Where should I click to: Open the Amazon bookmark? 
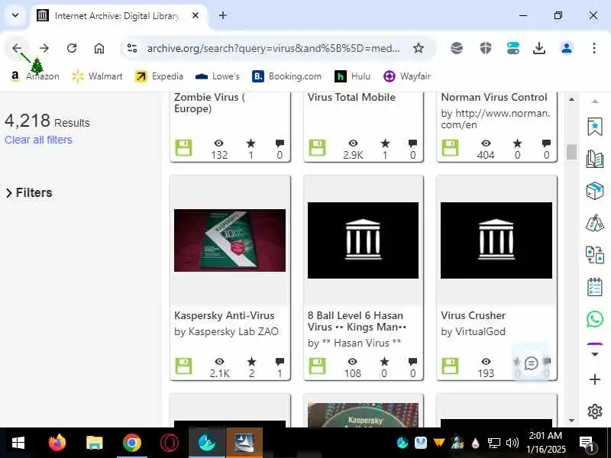point(34,76)
